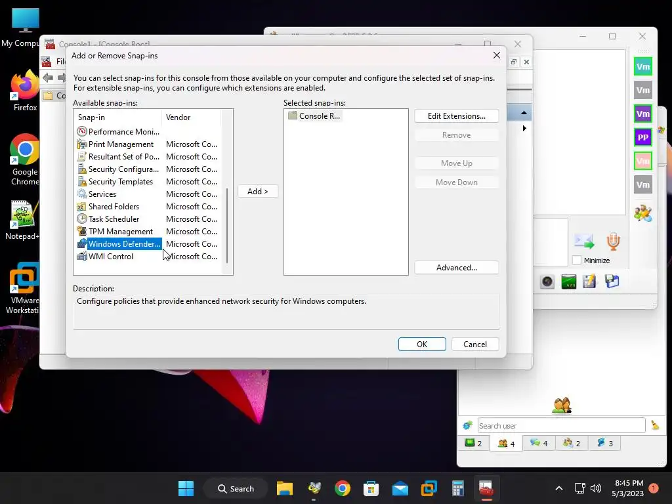Open Calculator from the taskbar
Viewport: 672px width, 504px height.
coord(457,488)
